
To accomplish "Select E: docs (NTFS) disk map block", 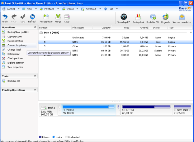I will coord(182,110).
